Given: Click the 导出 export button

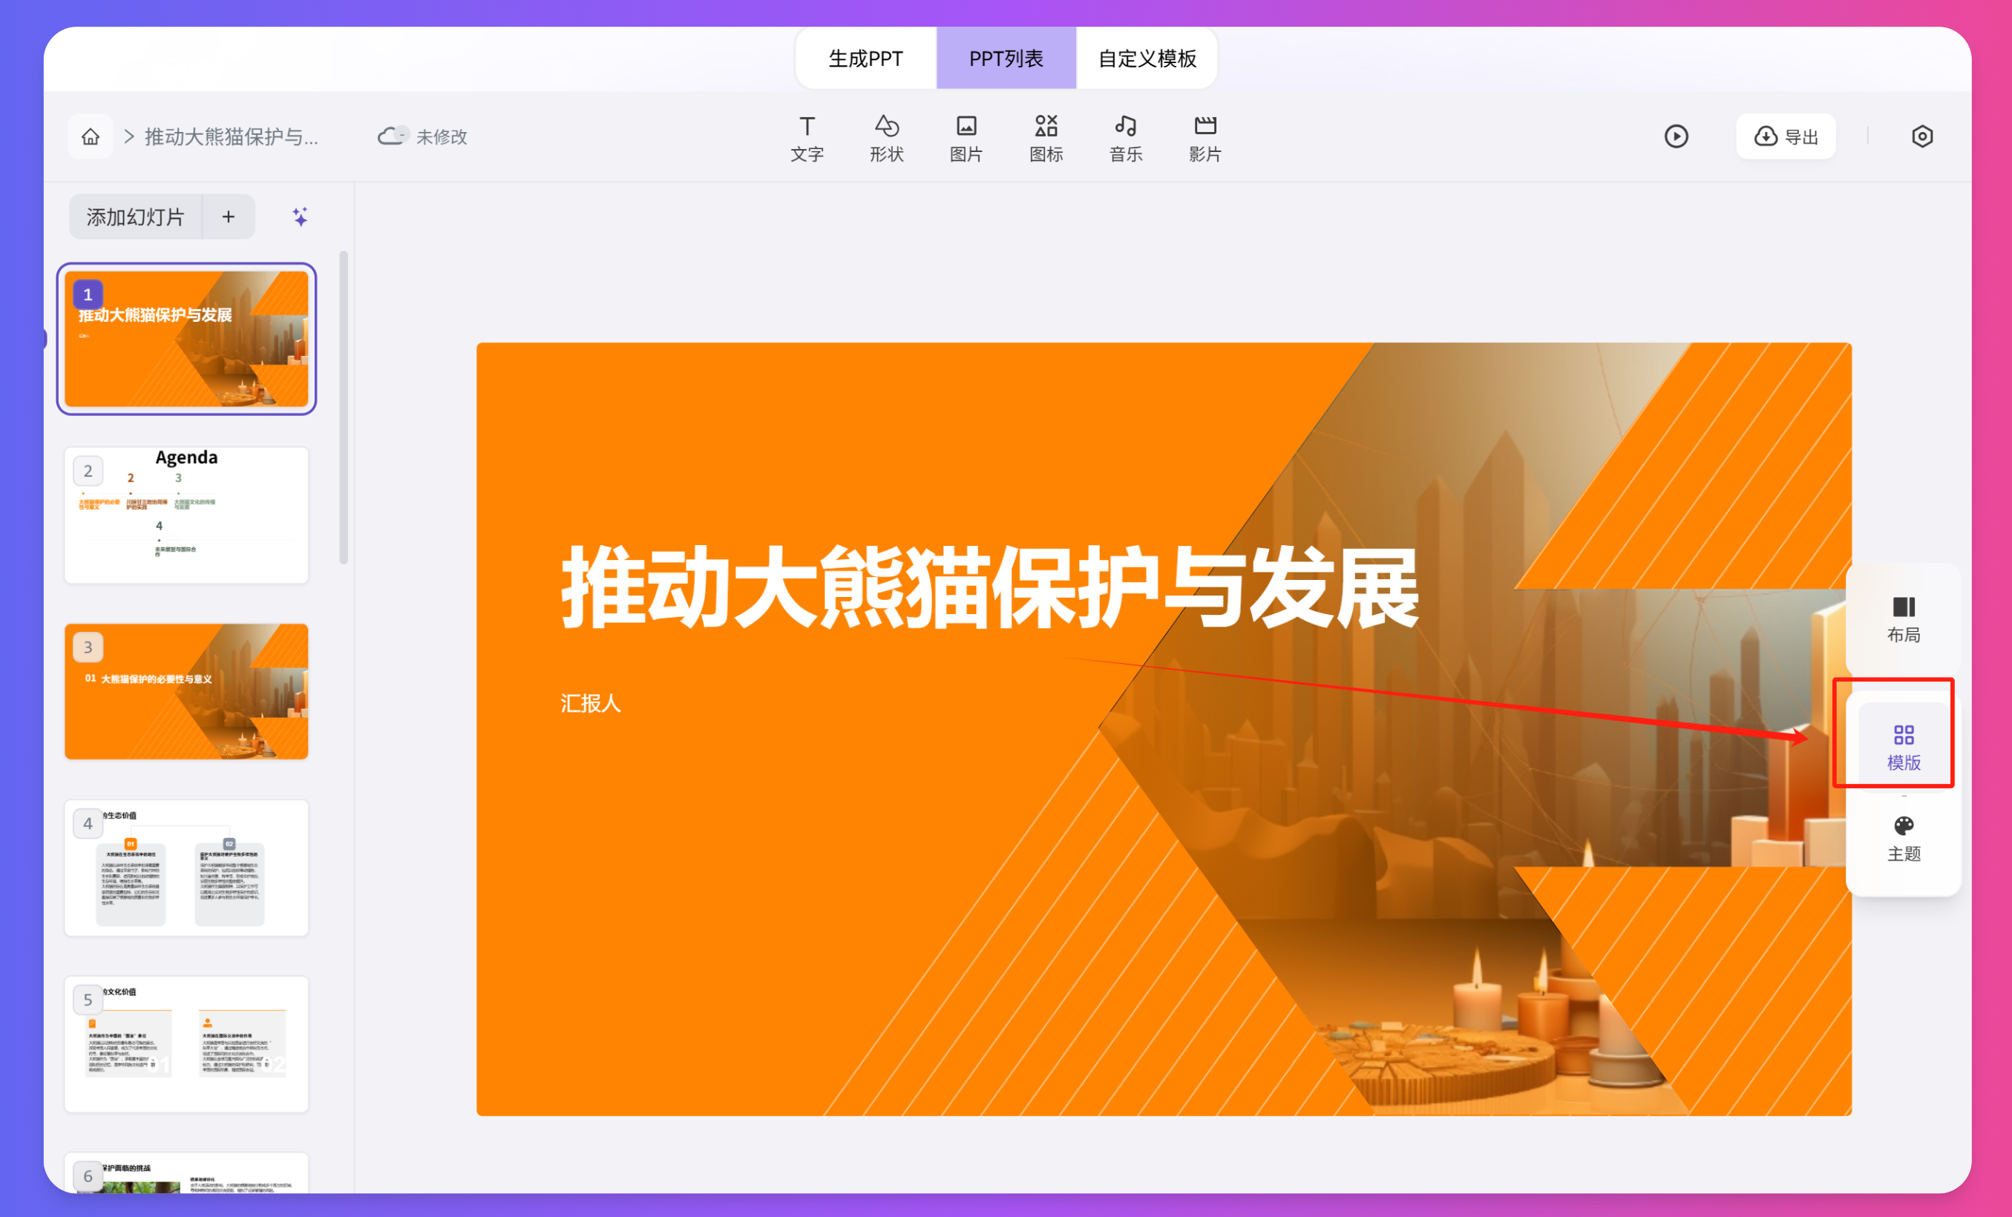Looking at the screenshot, I should tap(1785, 136).
